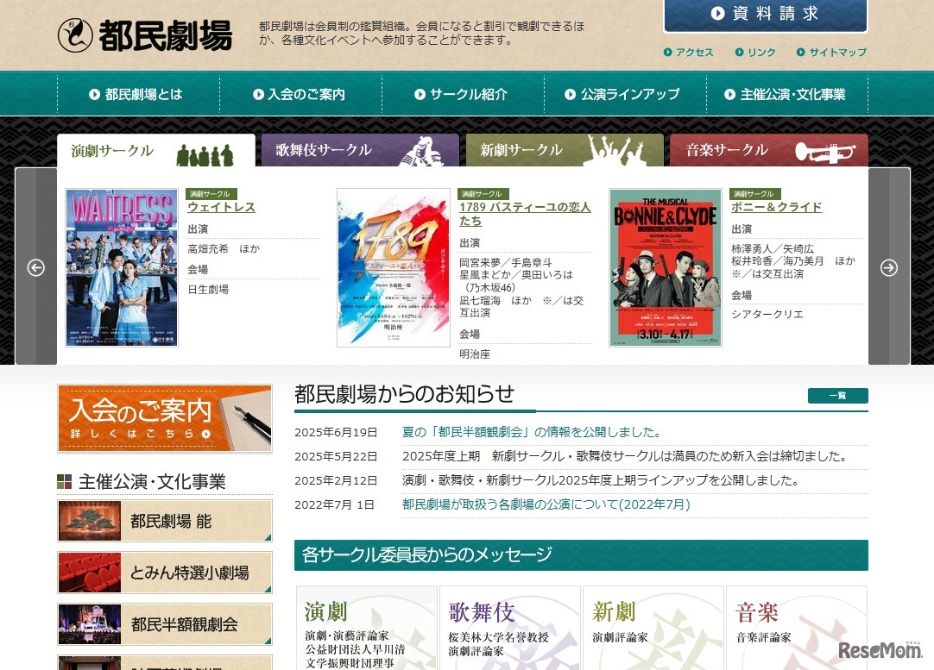Switch to the 歌舞伎サークル tab

pos(360,151)
